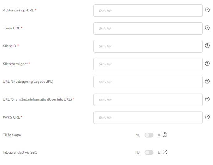Show help for JWKS URL field

207,117
